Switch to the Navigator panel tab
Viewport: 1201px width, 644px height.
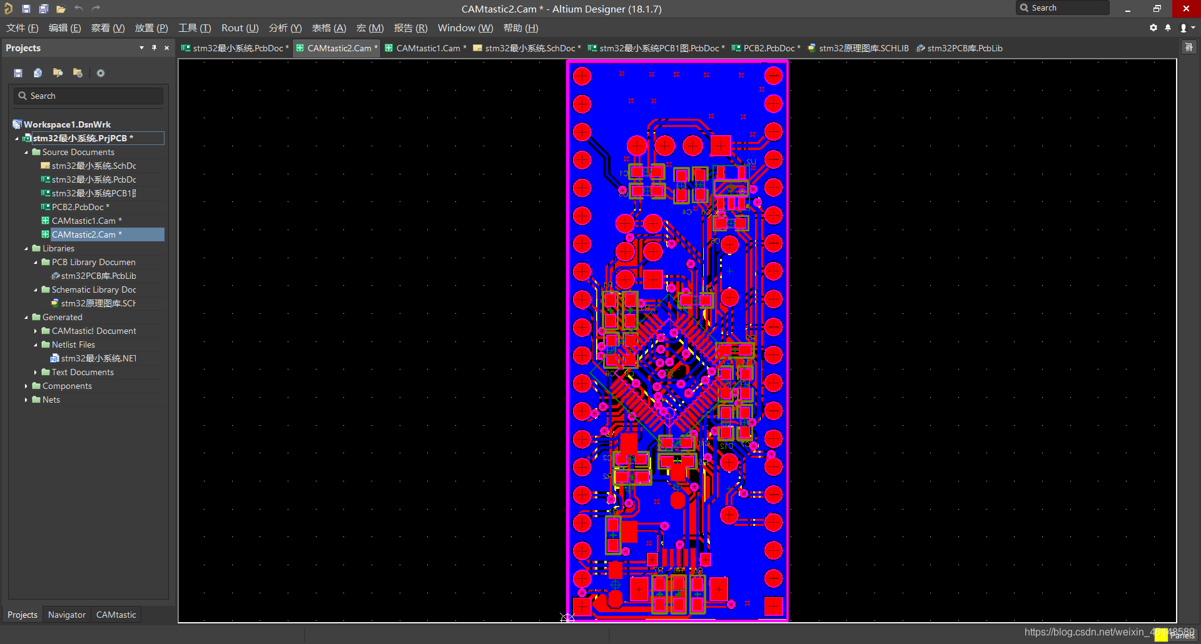[66, 615]
